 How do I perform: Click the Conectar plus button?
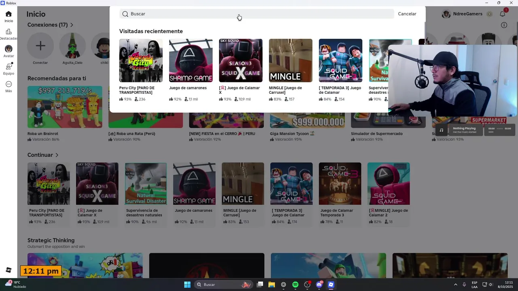(x=40, y=46)
